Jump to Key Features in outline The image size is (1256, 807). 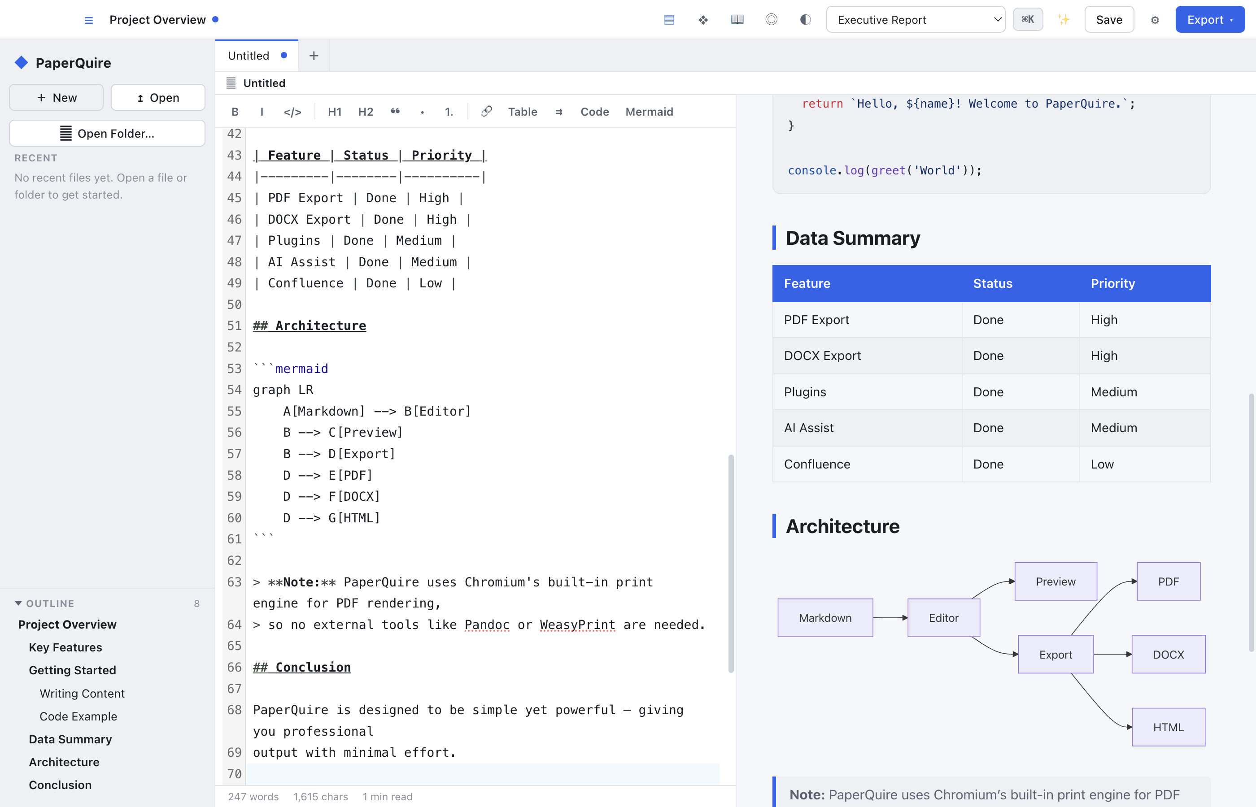coord(65,647)
